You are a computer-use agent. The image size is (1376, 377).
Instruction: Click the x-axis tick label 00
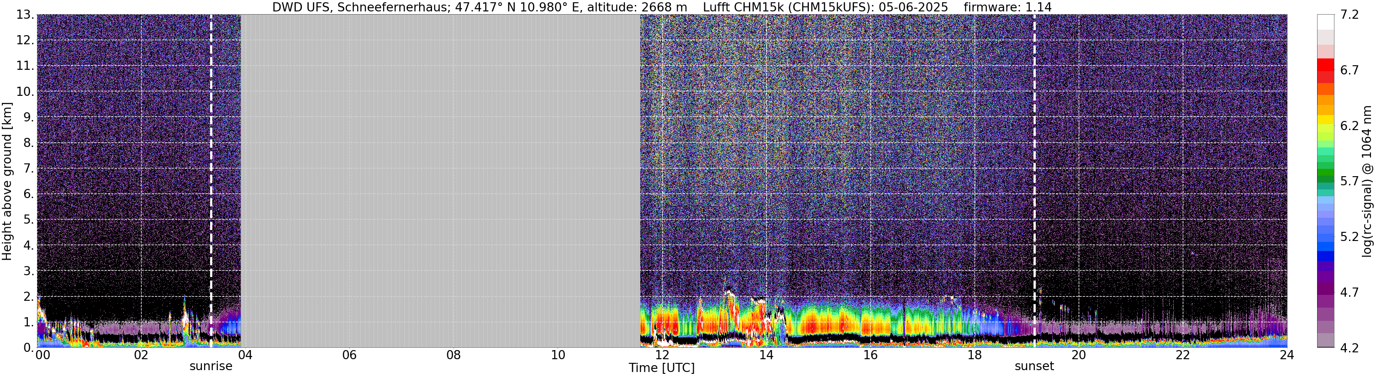(x=43, y=355)
